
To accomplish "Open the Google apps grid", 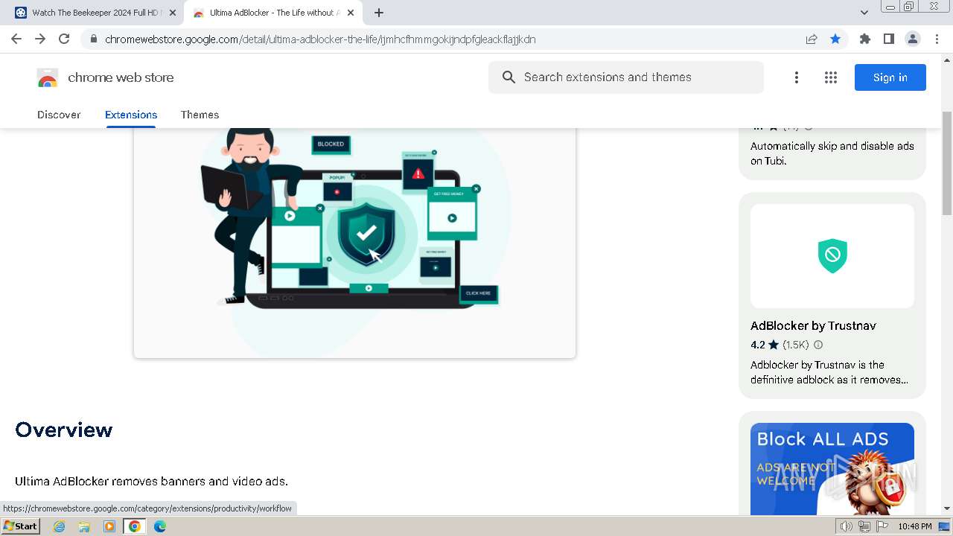I will [831, 77].
